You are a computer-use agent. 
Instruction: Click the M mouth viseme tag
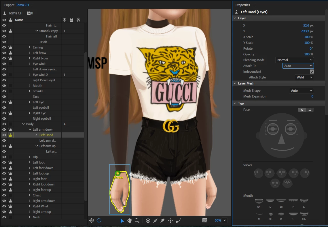[x=259, y=214]
